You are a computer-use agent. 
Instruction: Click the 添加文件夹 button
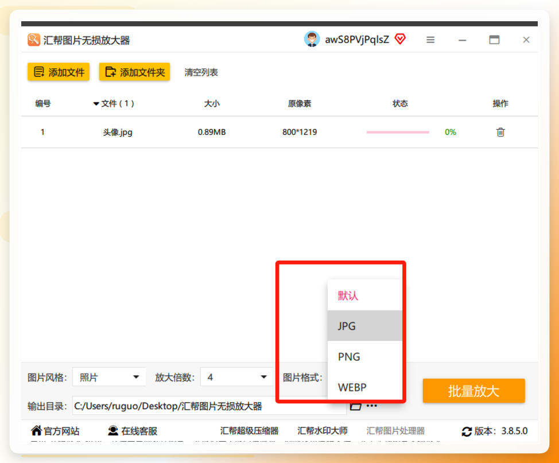point(134,72)
